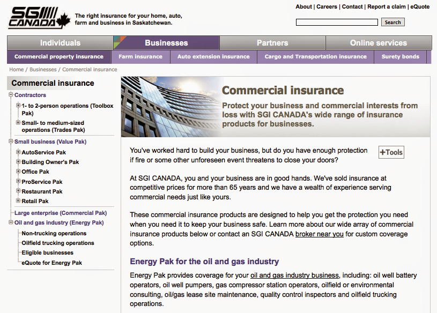The image size is (437, 313).
Task: Collapse the Oil and gas industry node
Action: tap(11, 222)
